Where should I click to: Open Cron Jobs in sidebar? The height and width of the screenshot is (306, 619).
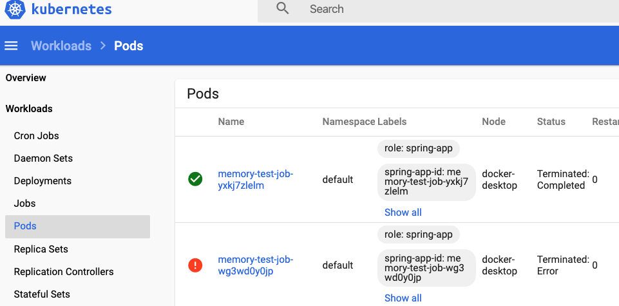tap(36, 136)
